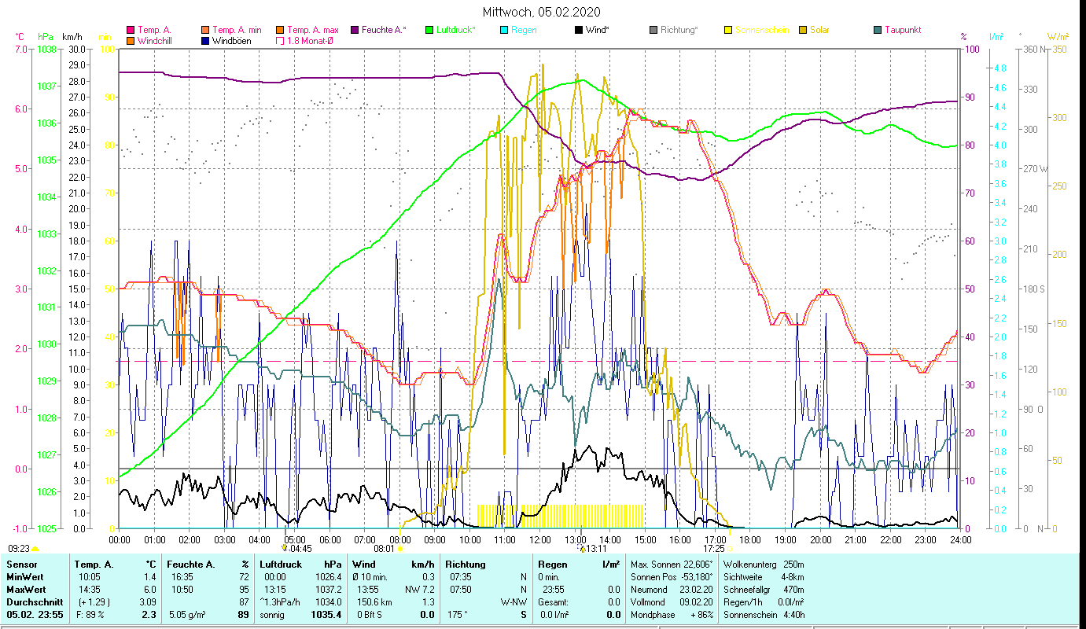The height and width of the screenshot is (629, 1086).
Task: Click the black Wind* legend square
Action: point(579,31)
